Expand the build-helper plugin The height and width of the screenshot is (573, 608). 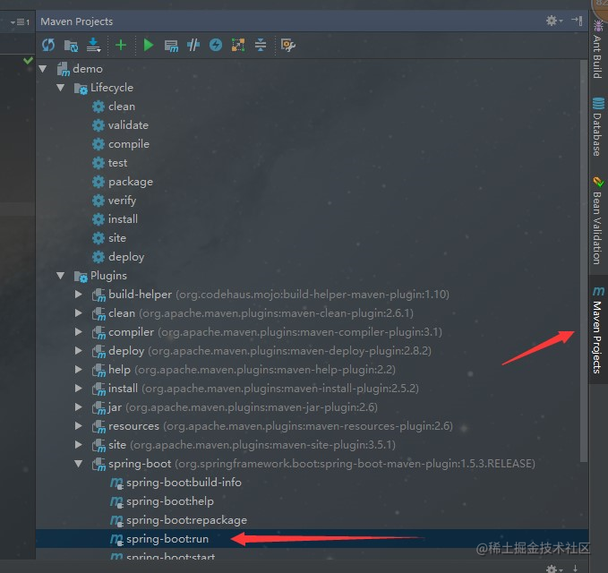[x=78, y=295]
